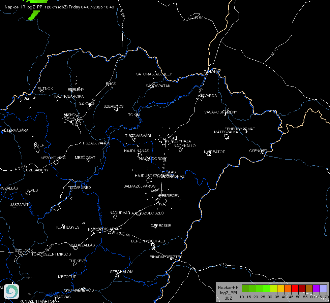Click the TOKAJ label

[x=134, y=115]
